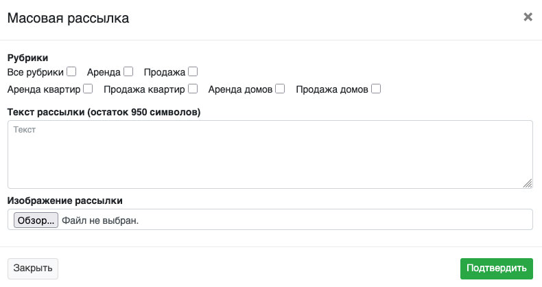Toggle the 'Продажа квартир' checkbox

pos(193,89)
